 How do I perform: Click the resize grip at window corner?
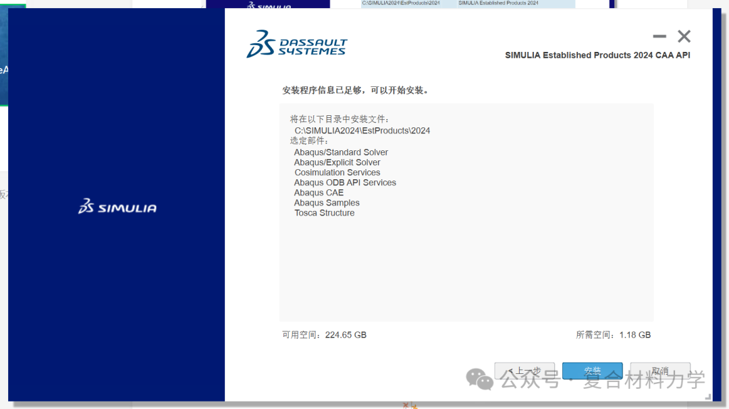[x=708, y=396]
